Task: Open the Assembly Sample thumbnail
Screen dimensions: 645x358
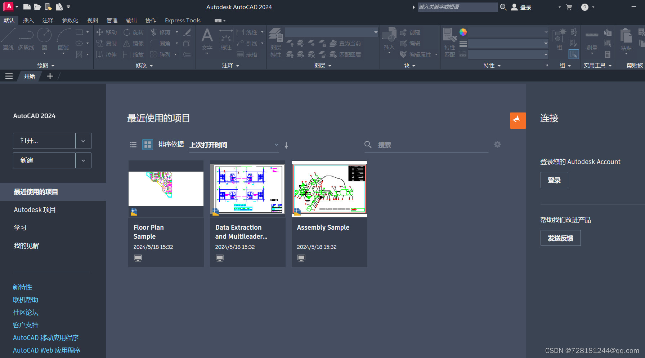Action: point(330,189)
